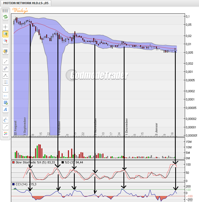The height and width of the screenshot is (202, 199).
Task: Select the crosshair cursor tool
Action: point(5,27)
